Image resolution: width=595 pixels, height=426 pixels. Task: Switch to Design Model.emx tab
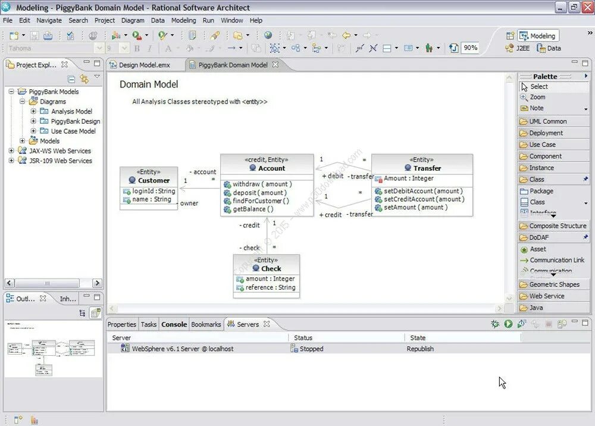[x=144, y=65]
